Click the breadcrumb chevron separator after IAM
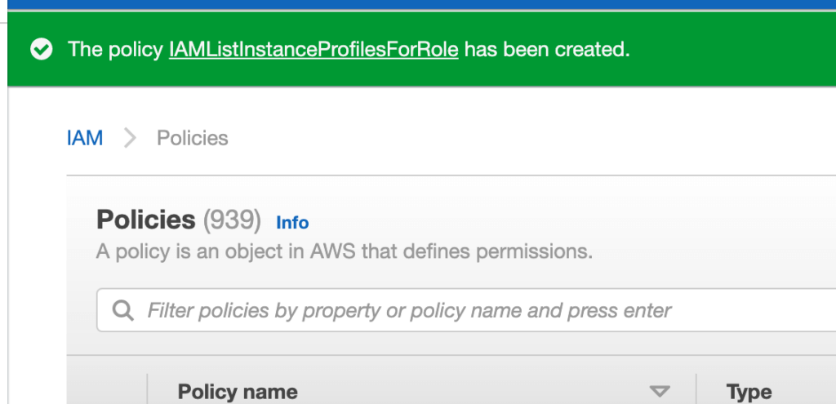The image size is (836, 404). click(130, 139)
